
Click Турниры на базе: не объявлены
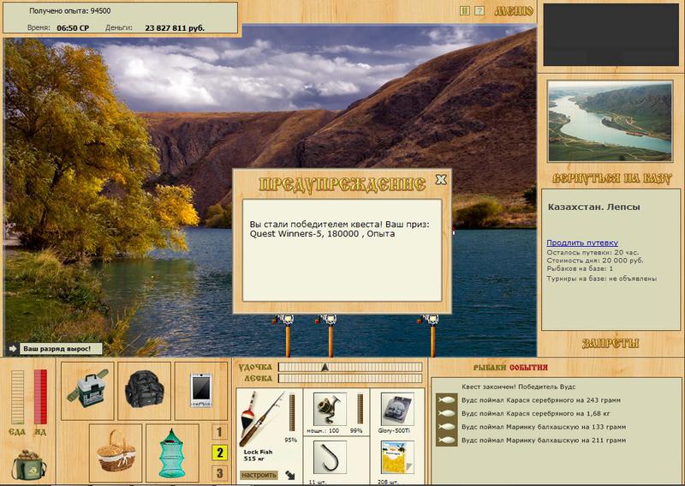[602, 279]
